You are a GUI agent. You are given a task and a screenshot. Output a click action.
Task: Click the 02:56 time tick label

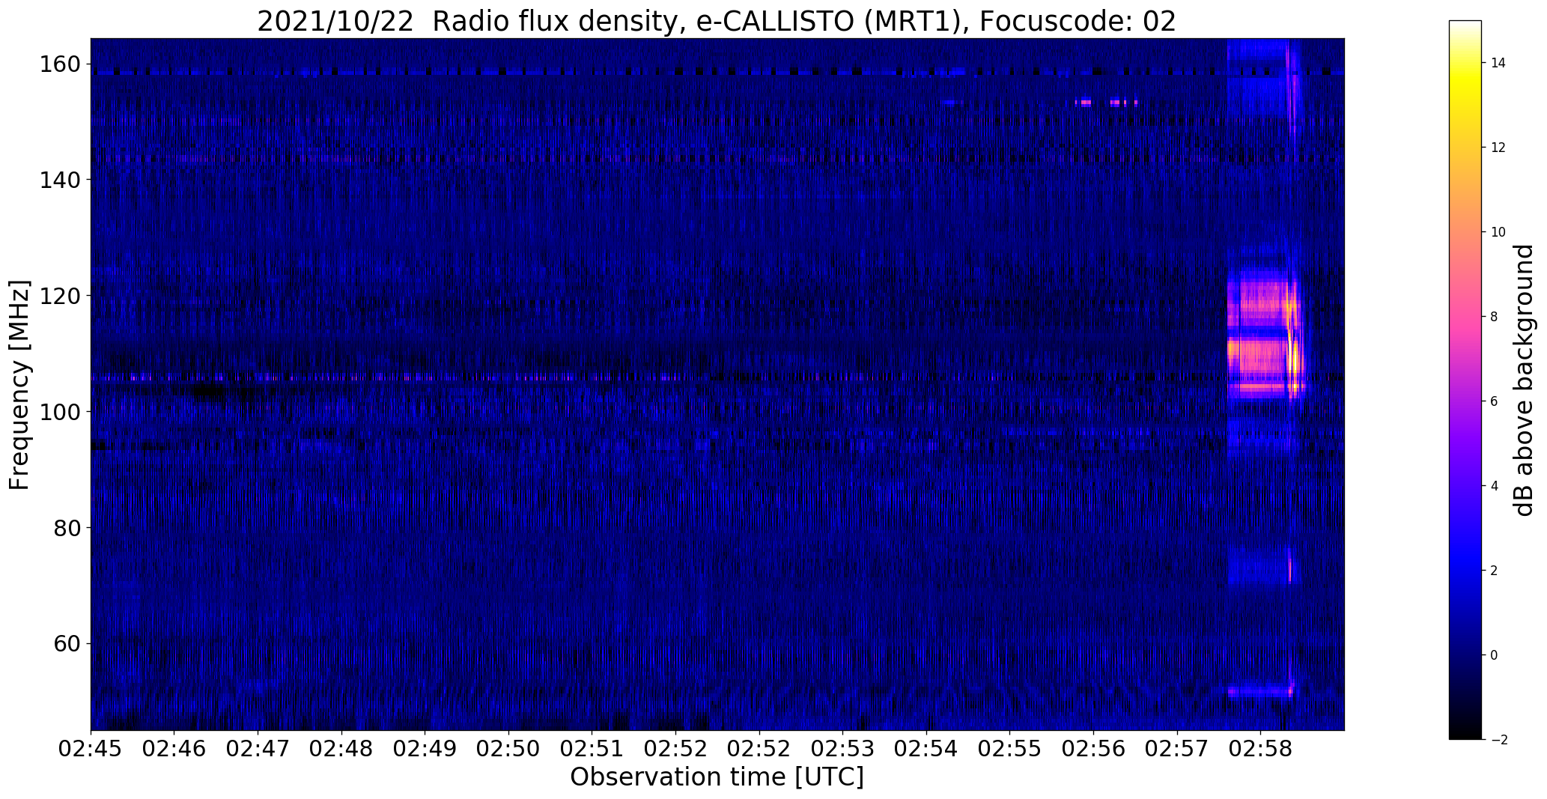tap(1093, 750)
